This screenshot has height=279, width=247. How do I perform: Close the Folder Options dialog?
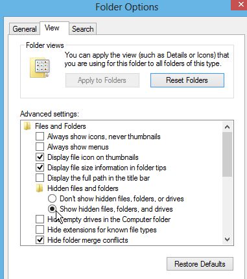(x=239, y=5)
